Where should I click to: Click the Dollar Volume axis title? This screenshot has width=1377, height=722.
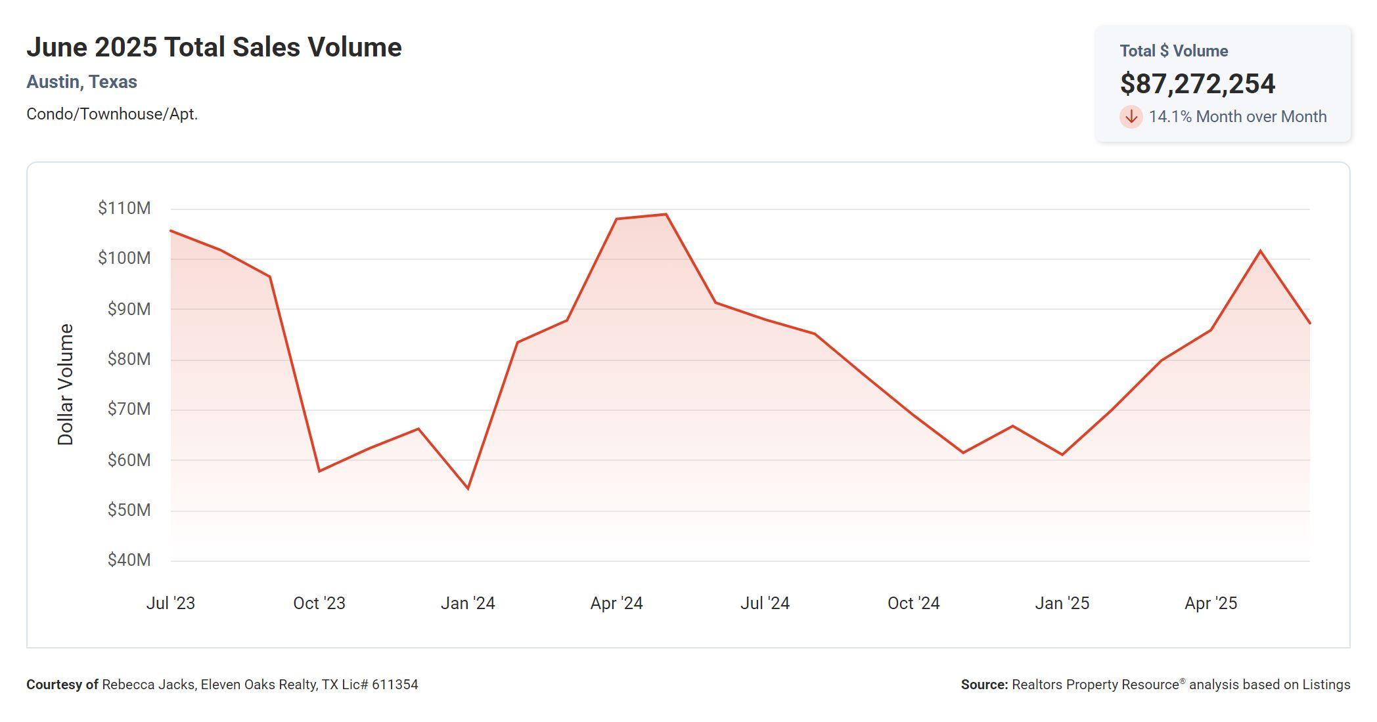point(66,385)
